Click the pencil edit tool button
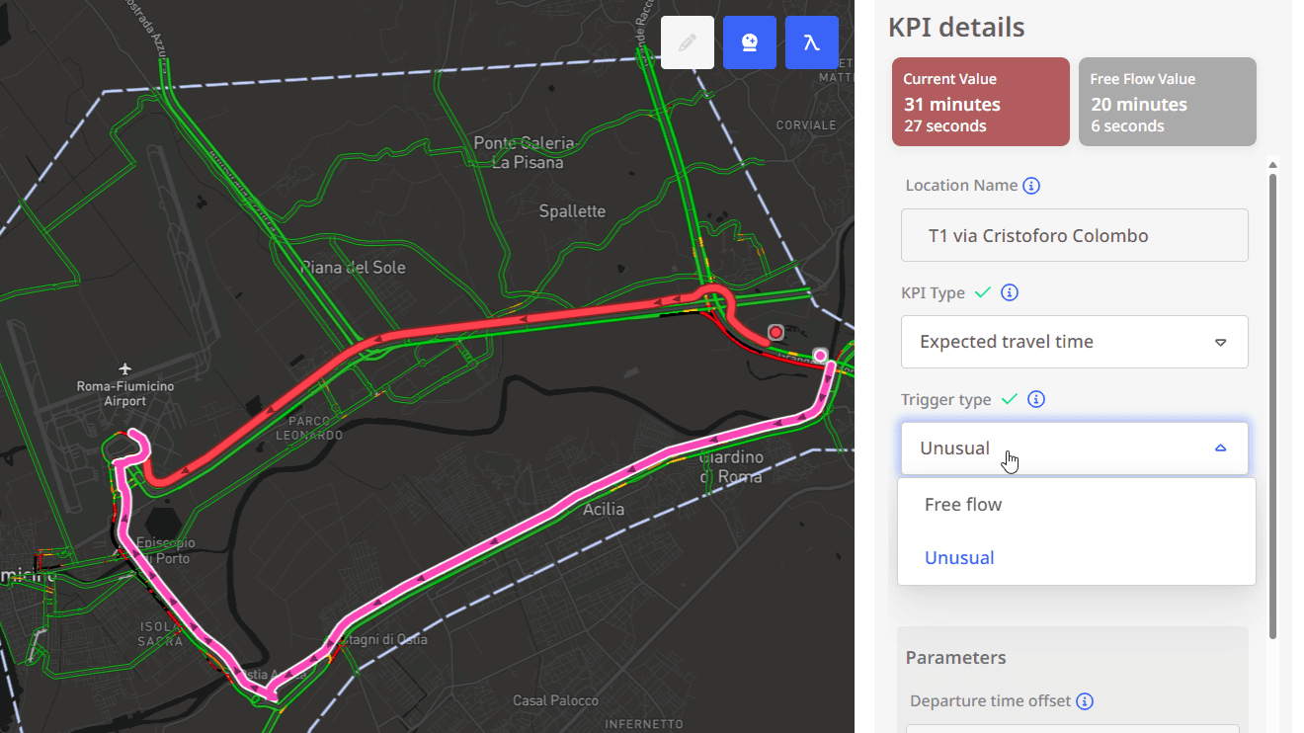This screenshot has width=1304, height=733. tap(687, 42)
